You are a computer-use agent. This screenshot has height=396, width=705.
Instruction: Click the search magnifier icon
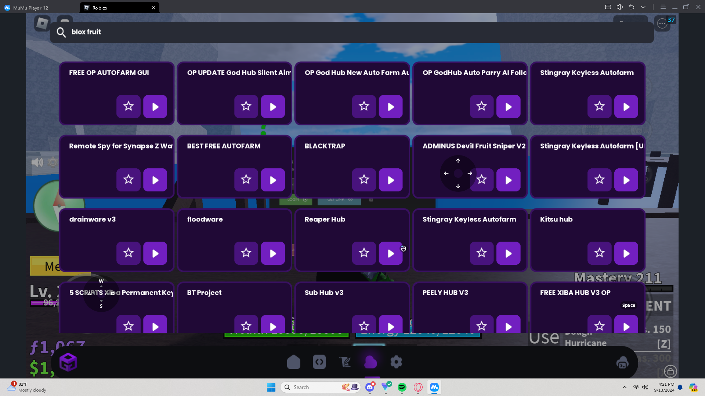coord(61,32)
